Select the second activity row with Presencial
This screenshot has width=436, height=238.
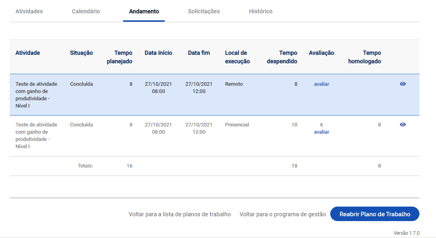[214, 136]
